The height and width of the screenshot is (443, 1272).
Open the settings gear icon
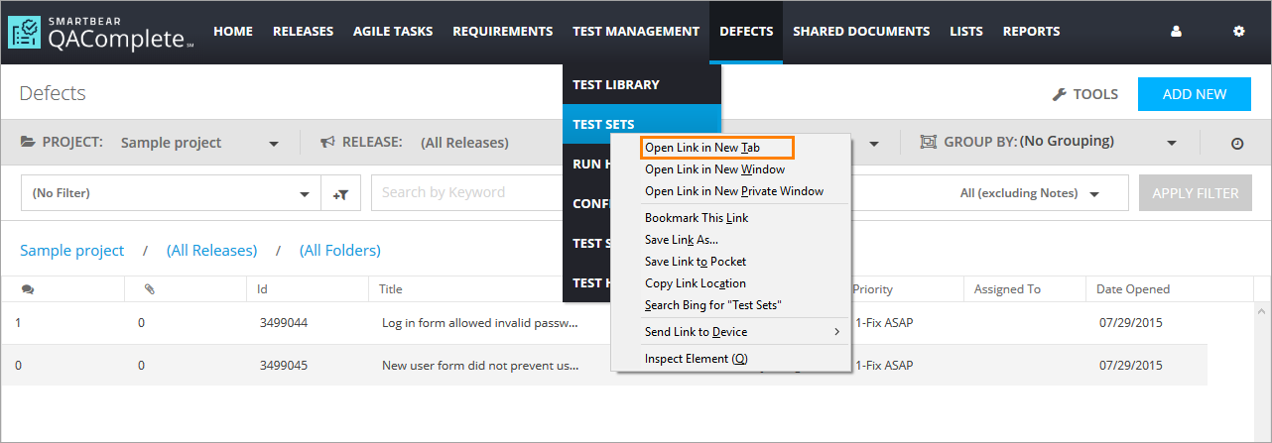1238,32
